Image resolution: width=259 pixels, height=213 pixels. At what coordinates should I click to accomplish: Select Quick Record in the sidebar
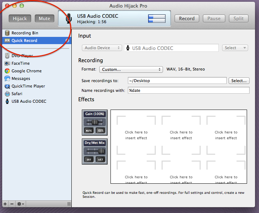pyautogui.click(x=24, y=41)
